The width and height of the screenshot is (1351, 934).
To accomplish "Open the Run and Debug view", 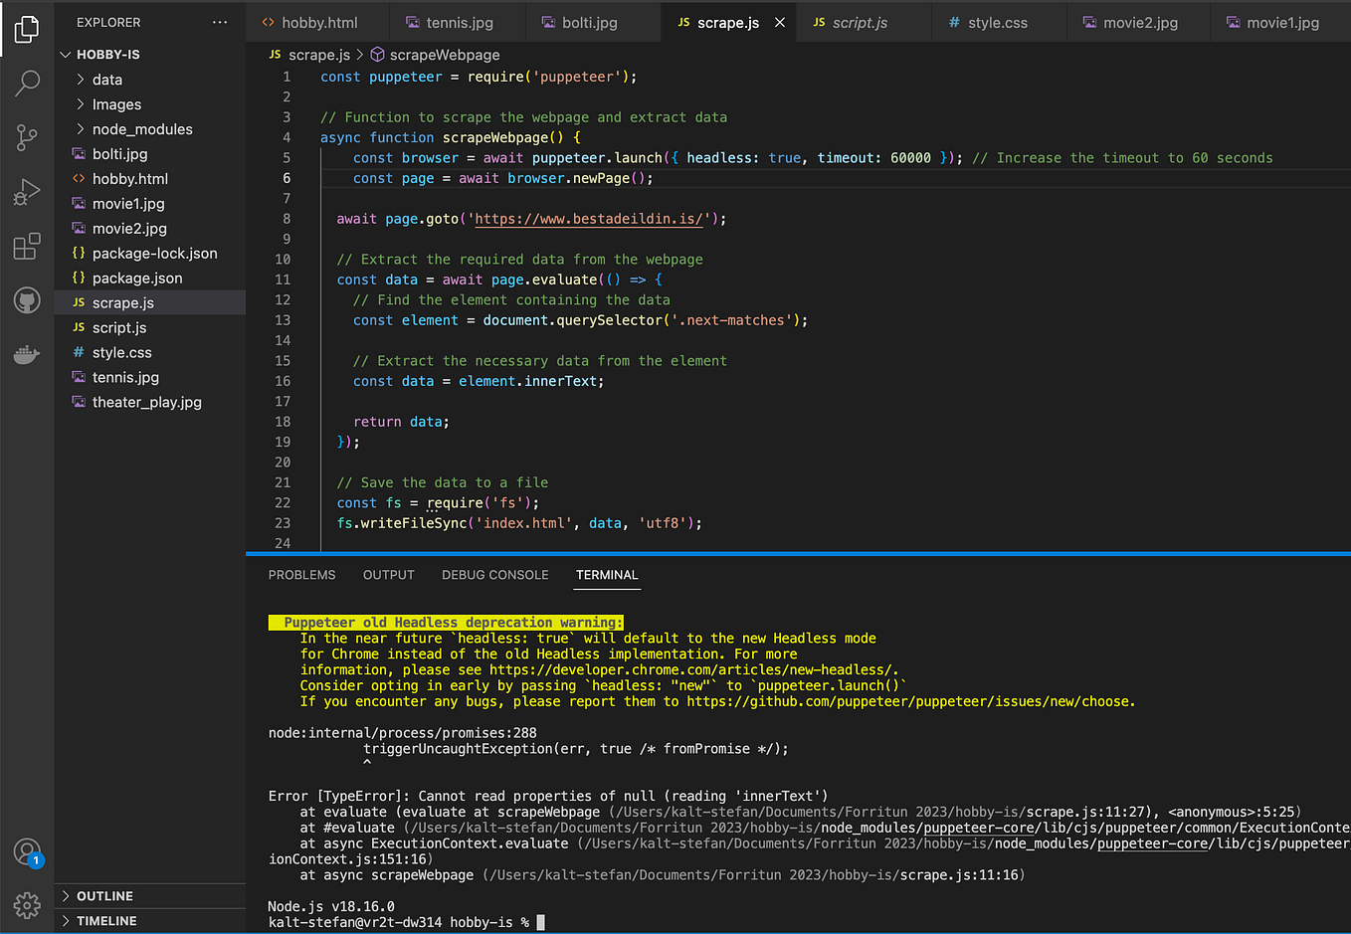I will coord(27,193).
